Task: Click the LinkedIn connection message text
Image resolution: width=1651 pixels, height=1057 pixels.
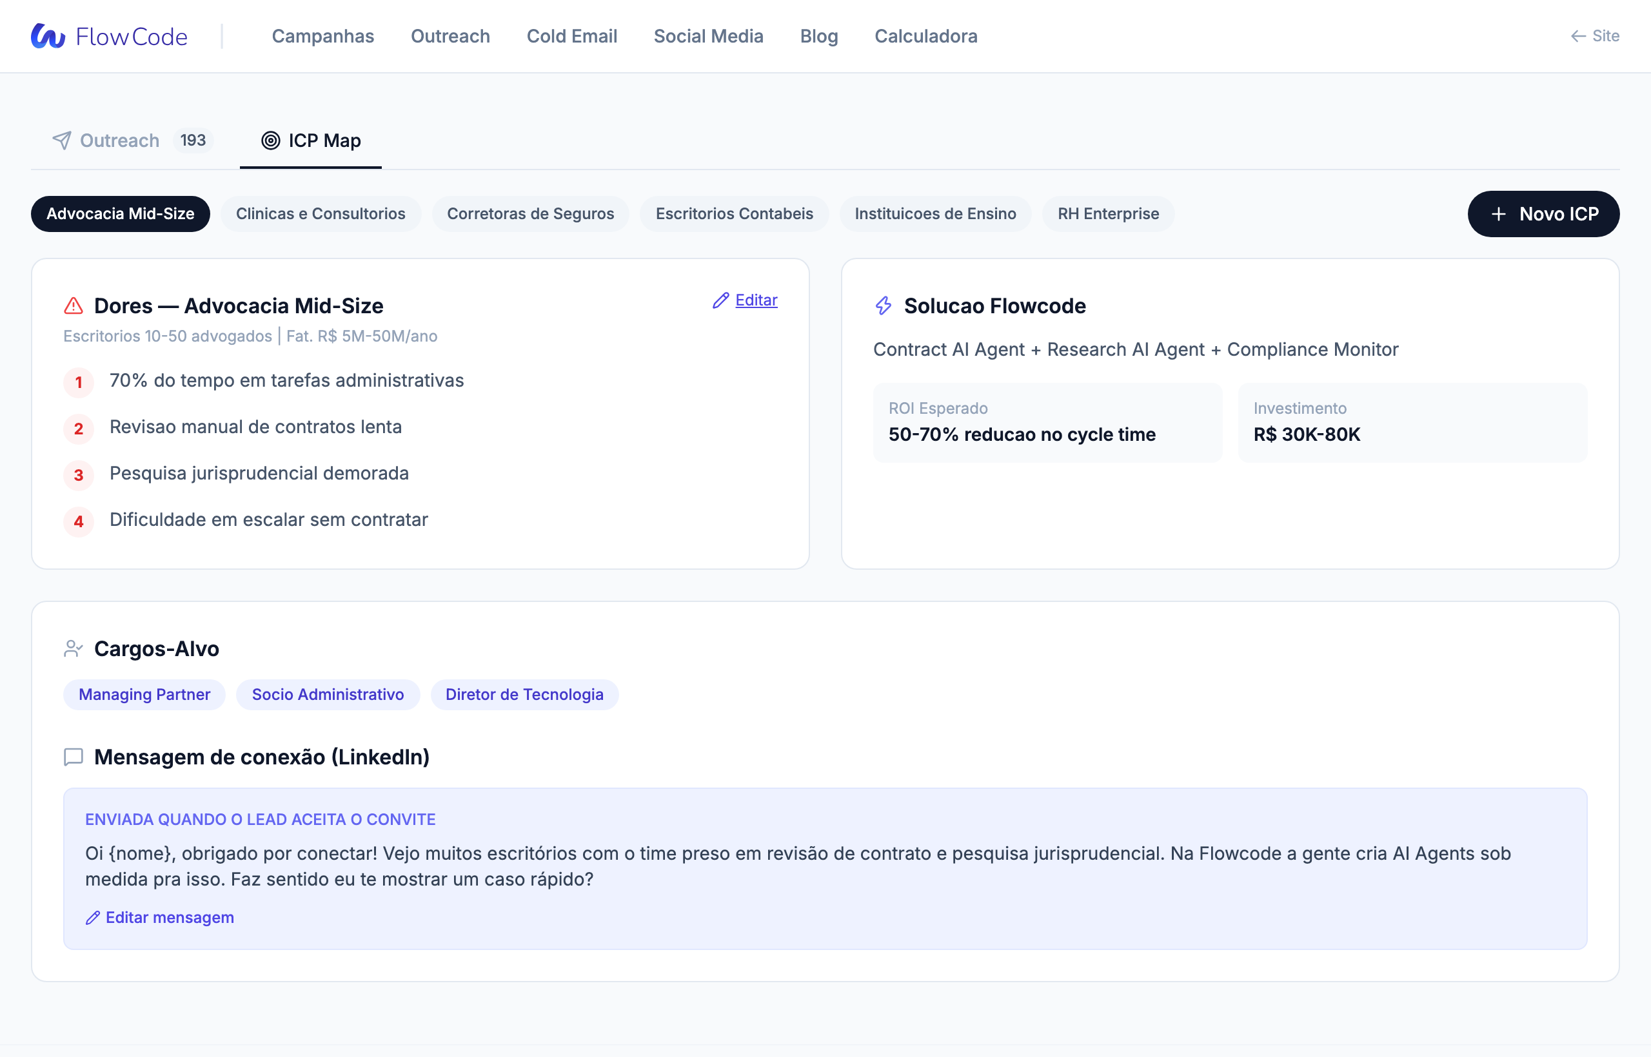Action: [x=798, y=866]
